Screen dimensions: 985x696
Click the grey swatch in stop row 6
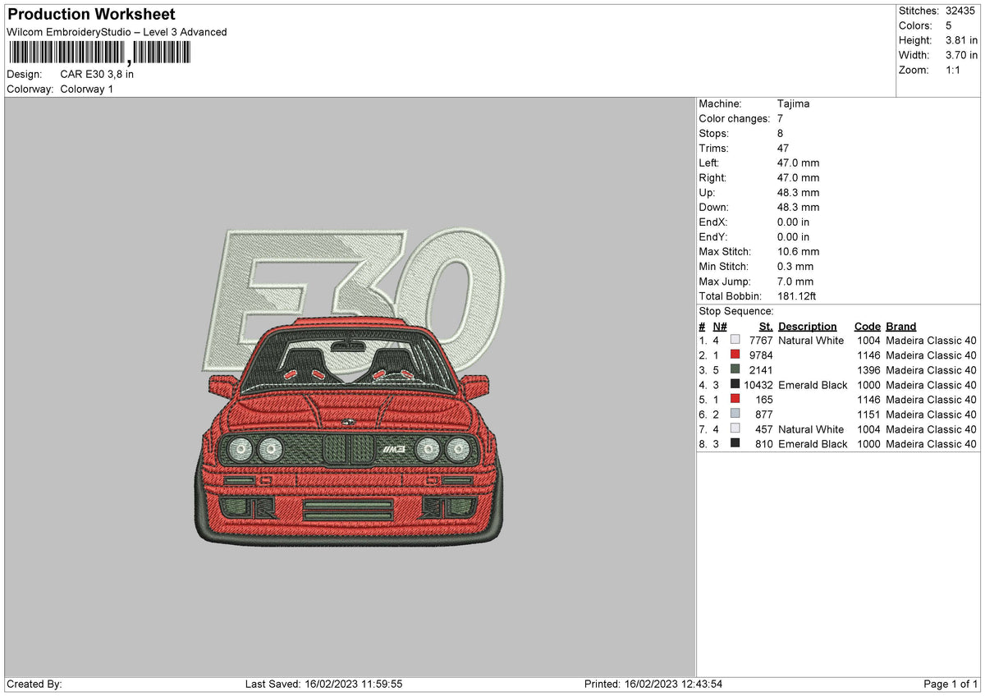[x=735, y=414]
